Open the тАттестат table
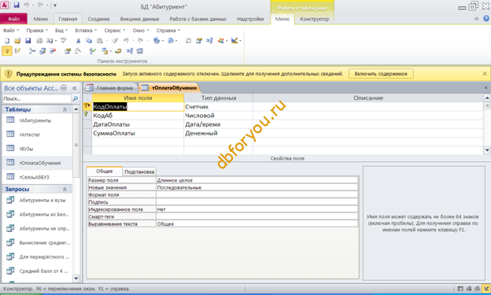The image size is (491, 295). [x=30, y=135]
